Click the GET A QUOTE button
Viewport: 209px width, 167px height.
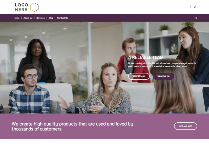click(x=185, y=126)
